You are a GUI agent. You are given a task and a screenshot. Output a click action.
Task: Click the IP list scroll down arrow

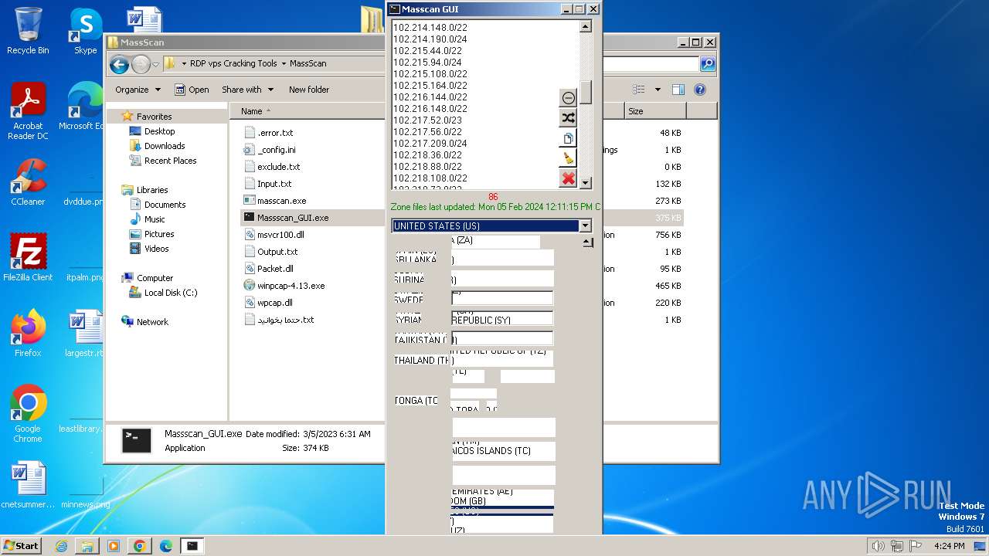pos(586,183)
